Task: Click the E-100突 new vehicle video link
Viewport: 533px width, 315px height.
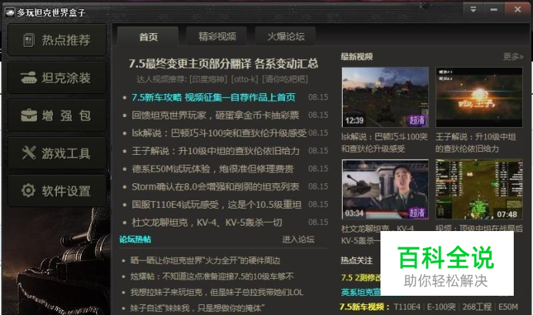Action: coord(441,307)
